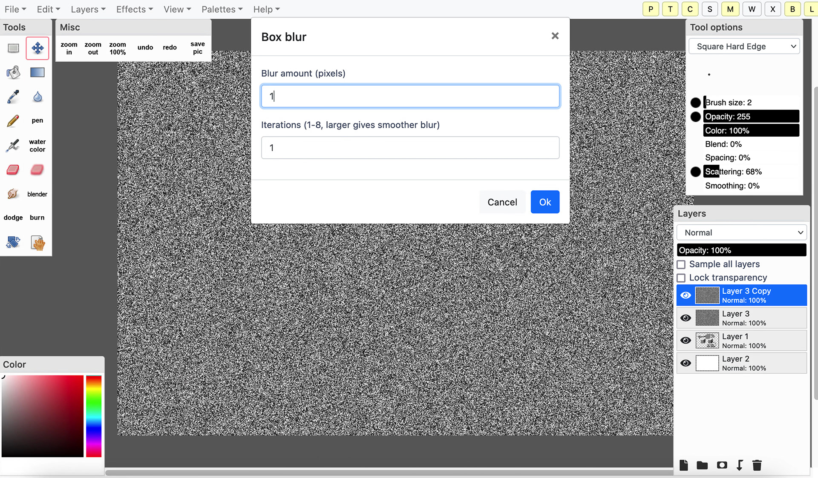This screenshot has width=818, height=478.
Task: Open the Square Hard Edge brush dropdown
Action: pos(744,46)
